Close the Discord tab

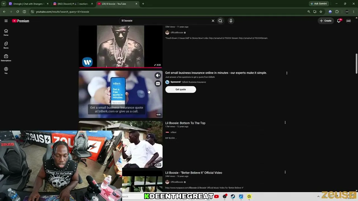[x=92, y=4]
